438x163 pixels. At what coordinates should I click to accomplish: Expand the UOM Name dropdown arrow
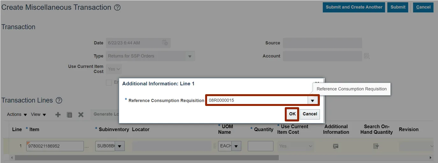tap(236, 146)
